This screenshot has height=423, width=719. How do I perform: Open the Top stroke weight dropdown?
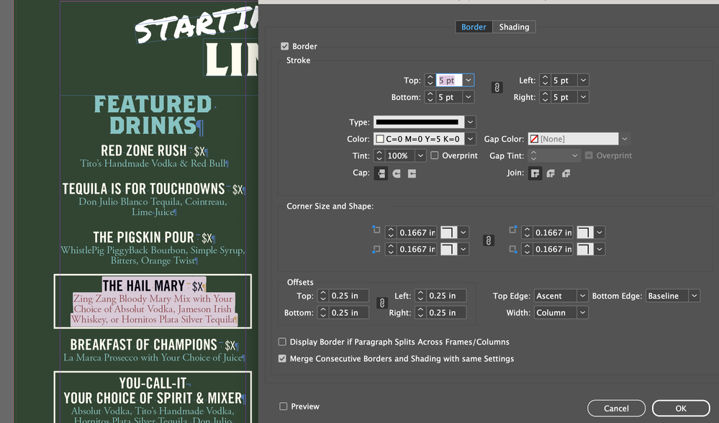pyautogui.click(x=468, y=80)
